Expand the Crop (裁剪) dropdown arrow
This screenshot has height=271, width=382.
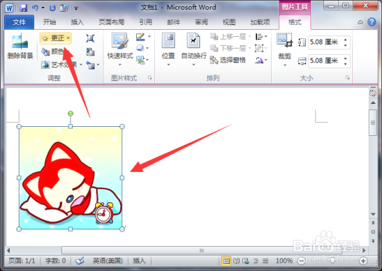(x=285, y=65)
